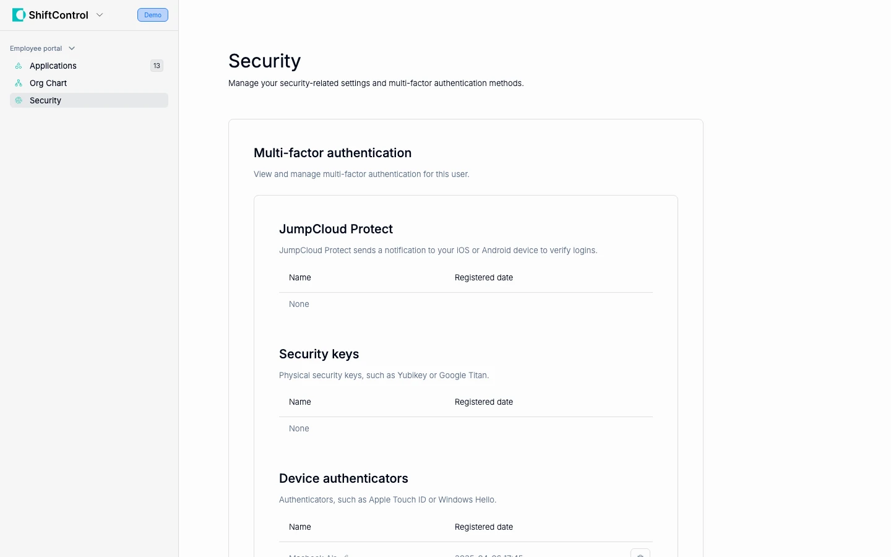Click the Name column header under Security keys
This screenshot has width=891, height=557.
[x=300, y=402]
